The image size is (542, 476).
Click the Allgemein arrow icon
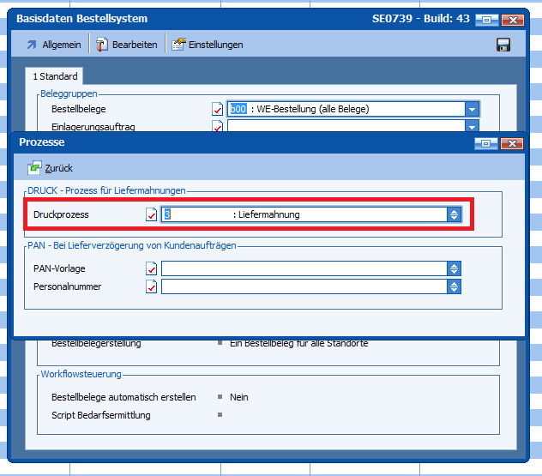pyautogui.click(x=32, y=45)
